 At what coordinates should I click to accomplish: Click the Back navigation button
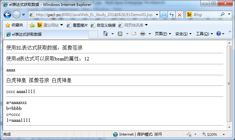click(7, 15)
